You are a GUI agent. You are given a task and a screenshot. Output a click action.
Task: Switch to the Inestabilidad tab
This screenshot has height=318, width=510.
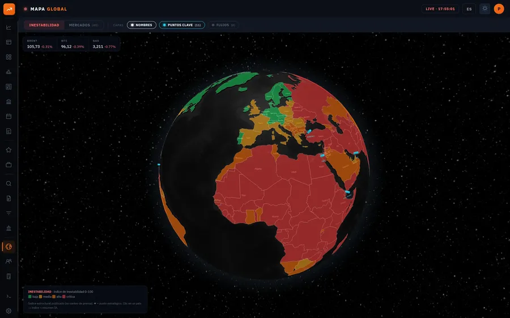click(x=44, y=25)
